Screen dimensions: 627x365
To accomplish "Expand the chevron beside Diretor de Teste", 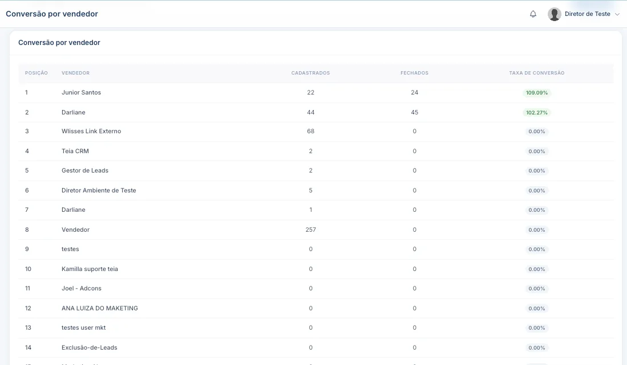I will tap(617, 14).
